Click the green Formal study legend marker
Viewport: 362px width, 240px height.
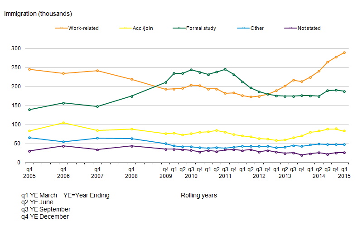pos(179,28)
